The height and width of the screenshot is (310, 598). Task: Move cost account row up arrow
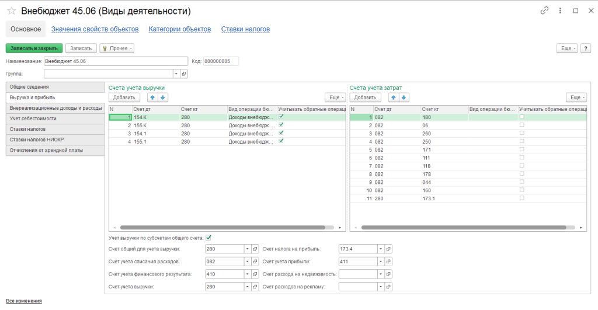(x=394, y=97)
